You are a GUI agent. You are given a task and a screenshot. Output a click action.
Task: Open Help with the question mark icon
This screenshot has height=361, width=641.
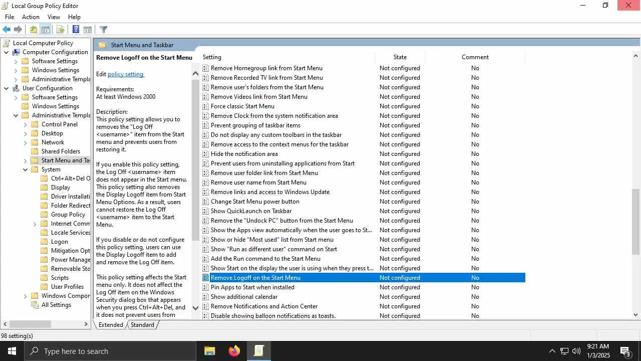[76, 30]
